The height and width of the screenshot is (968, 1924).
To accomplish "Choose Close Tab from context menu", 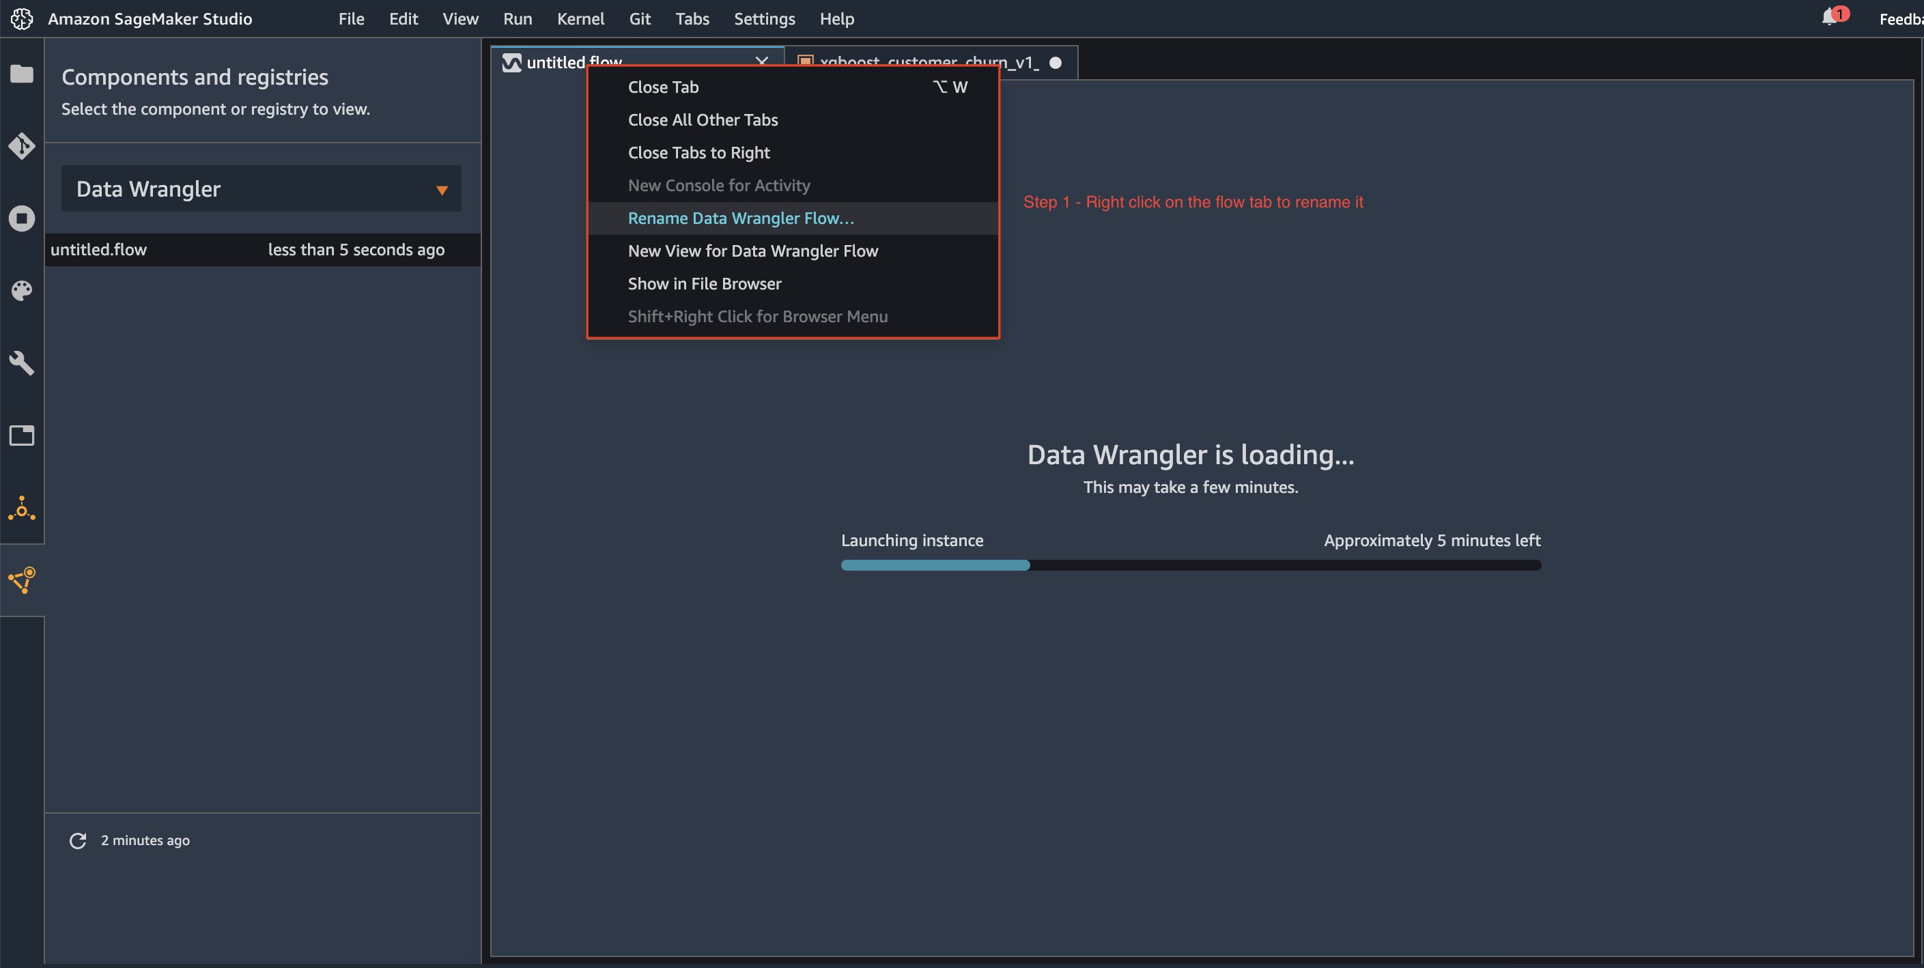I will [x=793, y=87].
